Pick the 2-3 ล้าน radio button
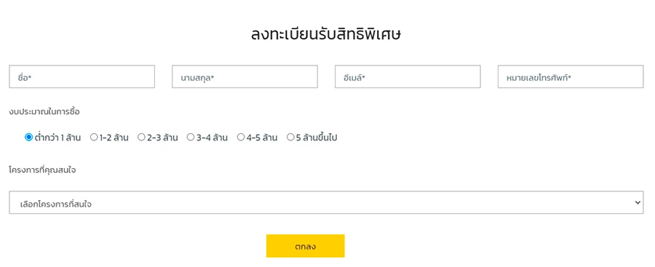Screen dimensions: 655x267 (x=142, y=137)
